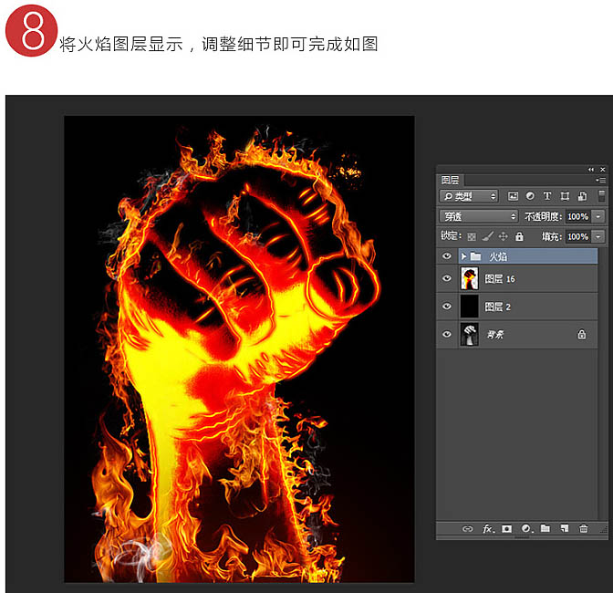Select the 图层 16 layer name
The width and height of the screenshot is (613, 593).
click(500, 279)
